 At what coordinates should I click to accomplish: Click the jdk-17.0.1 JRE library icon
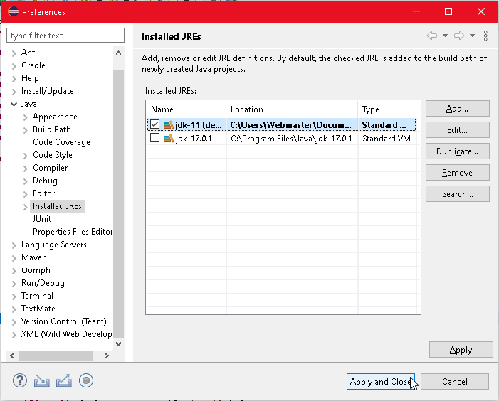pos(168,139)
